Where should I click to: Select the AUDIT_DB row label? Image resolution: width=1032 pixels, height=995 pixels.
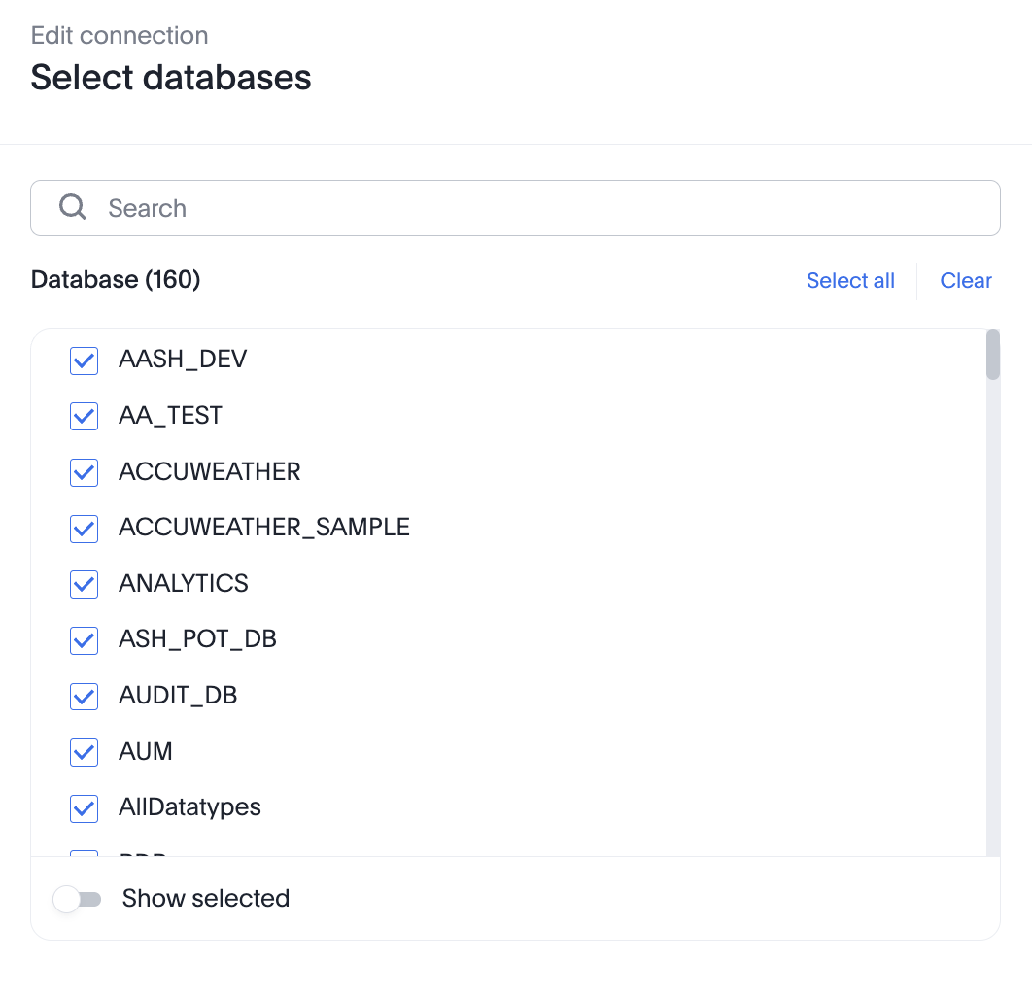180,696
